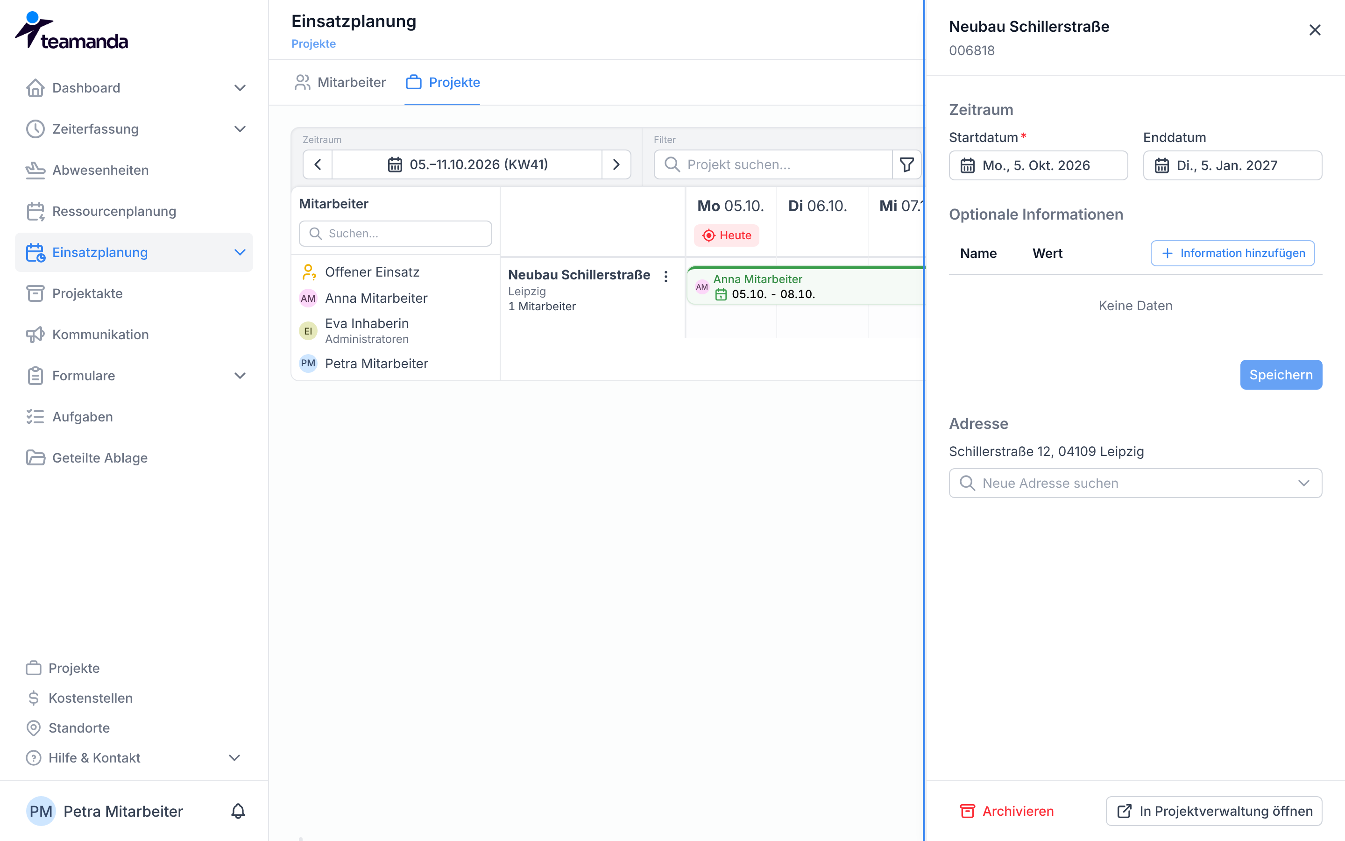Image resolution: width=1345 pixels, height=841 pixels.
Task: Open Zeiterfassung in the sidebar
Action: pyautogui.click(x=134, y=129)
